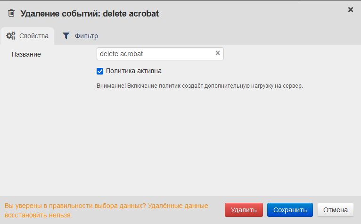The image size is (361, 224).
Task: Uncheck the Политика активна checkbox
Action: [100, 71]
